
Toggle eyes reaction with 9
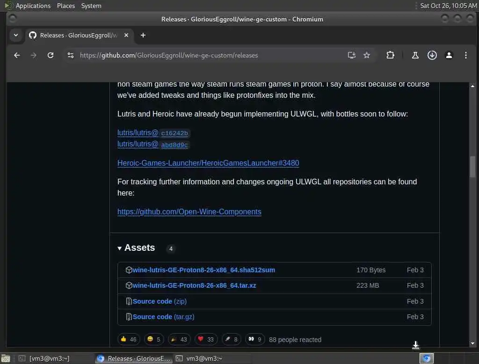click(255, 340)
